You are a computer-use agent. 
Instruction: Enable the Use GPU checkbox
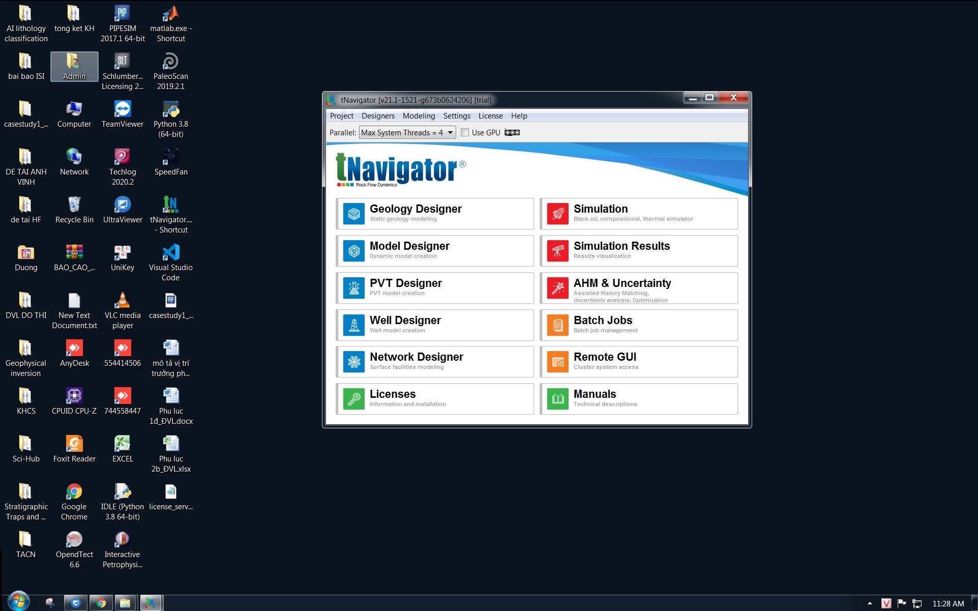point(465,133)
